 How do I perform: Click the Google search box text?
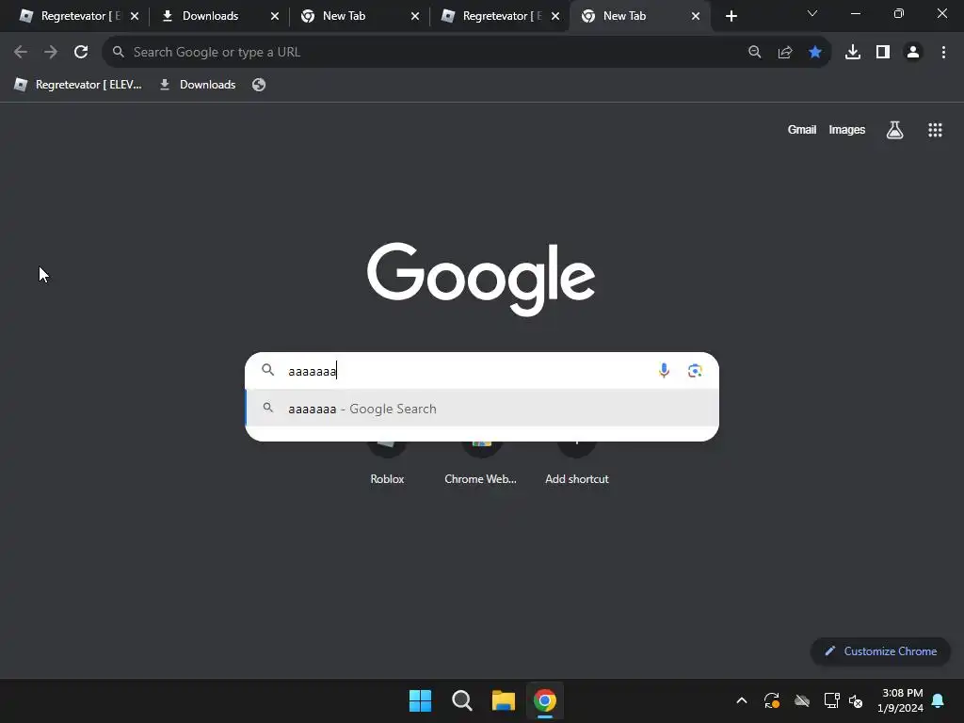(313, 371)
